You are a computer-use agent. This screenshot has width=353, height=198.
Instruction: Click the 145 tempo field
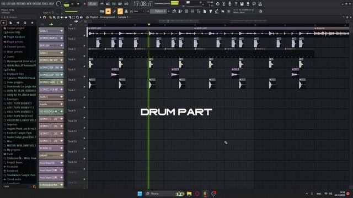click(x=92, y=4)
